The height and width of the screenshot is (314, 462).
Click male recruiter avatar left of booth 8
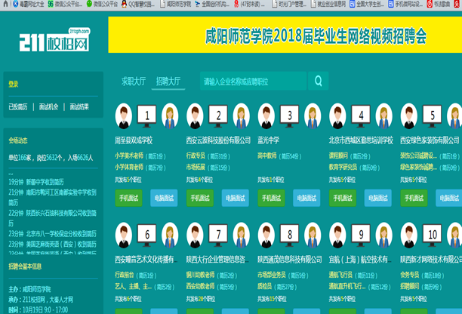pyautogui.click(x=266, y=235)
